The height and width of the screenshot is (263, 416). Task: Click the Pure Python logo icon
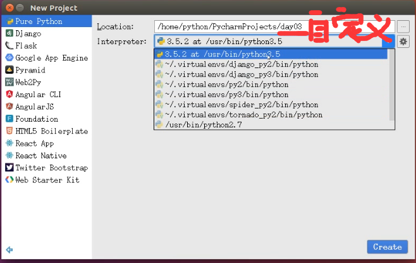(10, 21)
